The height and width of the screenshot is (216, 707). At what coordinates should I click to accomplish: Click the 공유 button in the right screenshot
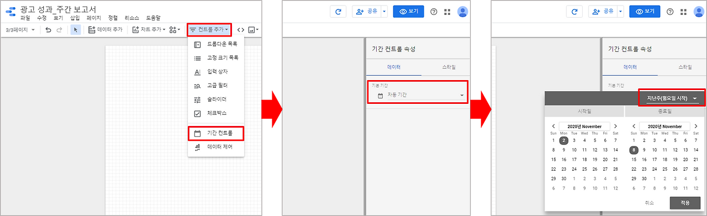[603, 12]
